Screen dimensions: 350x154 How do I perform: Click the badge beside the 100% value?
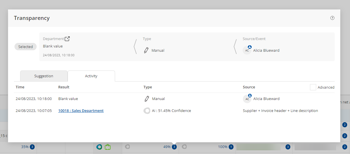231,147
